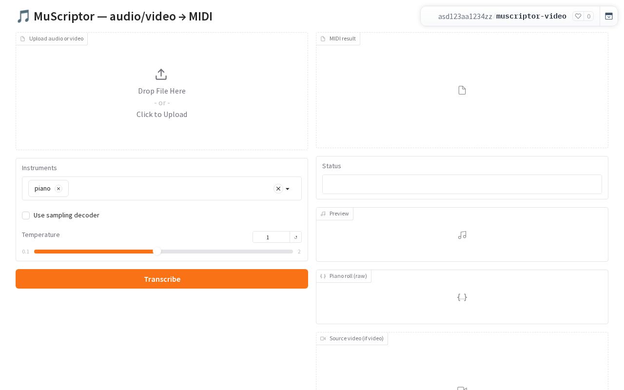The image size is (624, 390).
Task: Click the Status text box
Action: tap(462, 184)
